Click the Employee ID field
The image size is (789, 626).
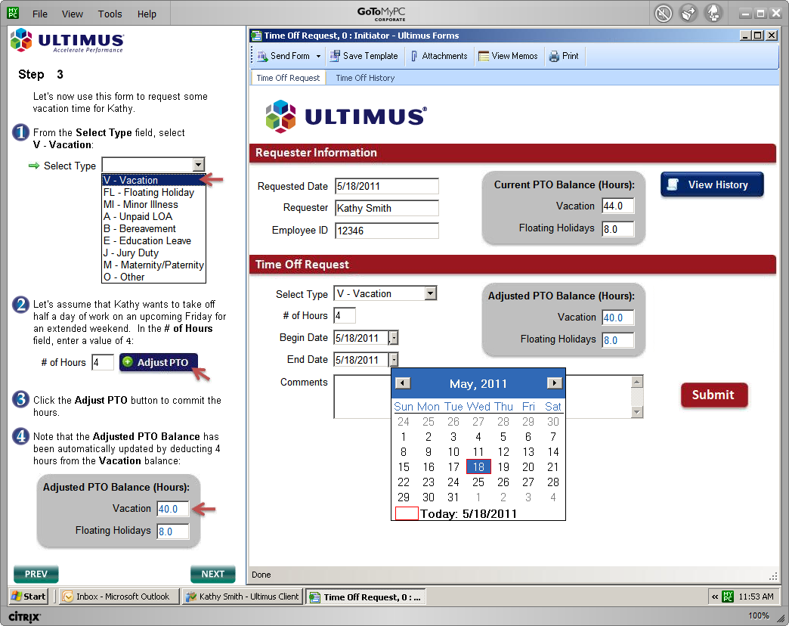[386, 231]
